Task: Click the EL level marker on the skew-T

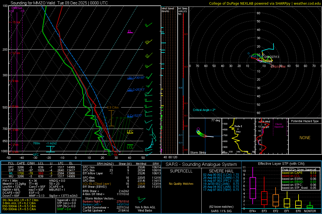Action: (130, 31)
